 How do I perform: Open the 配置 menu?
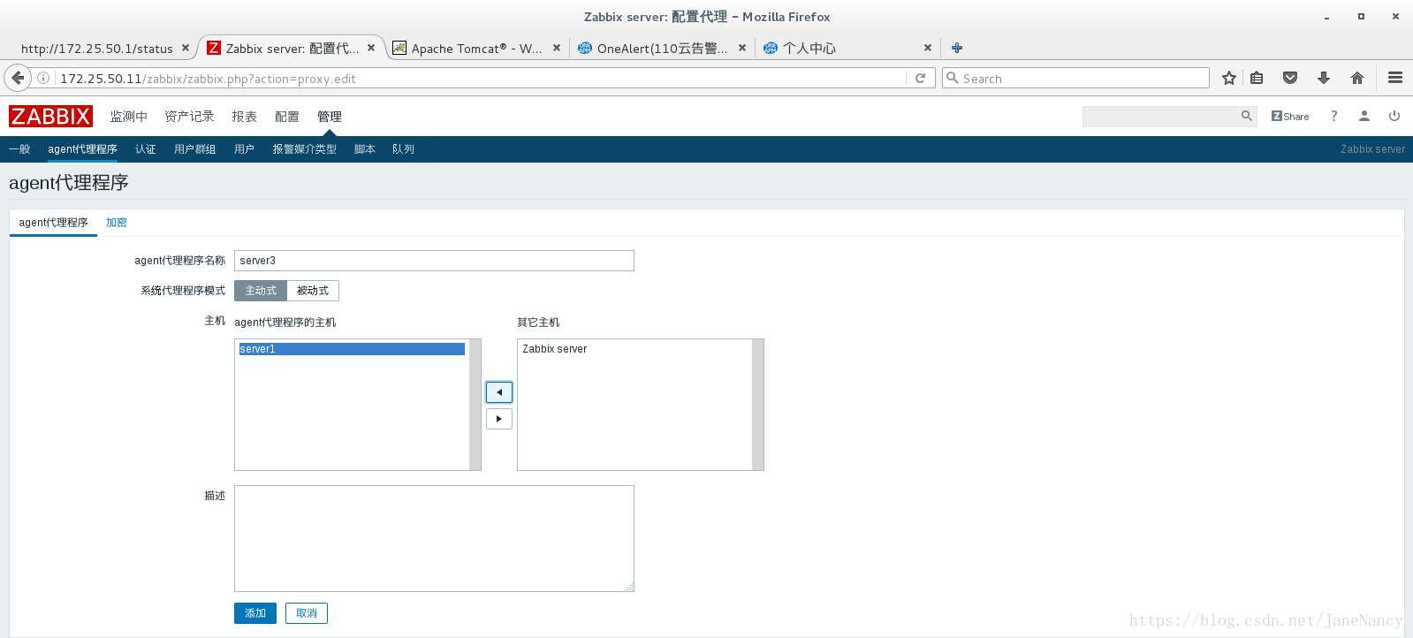pyautogui.click(x=286, y=117)
